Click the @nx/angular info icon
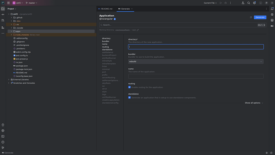The height and width of the screenshot is (155, 275). 115,19
